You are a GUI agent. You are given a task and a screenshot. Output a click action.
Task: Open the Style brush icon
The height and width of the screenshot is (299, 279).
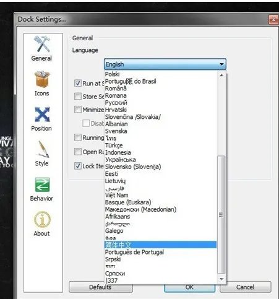click(43, 149)
